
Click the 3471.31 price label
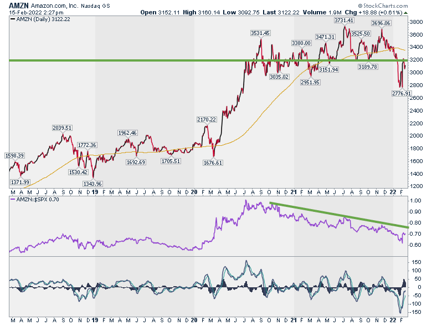pos(325,37)
